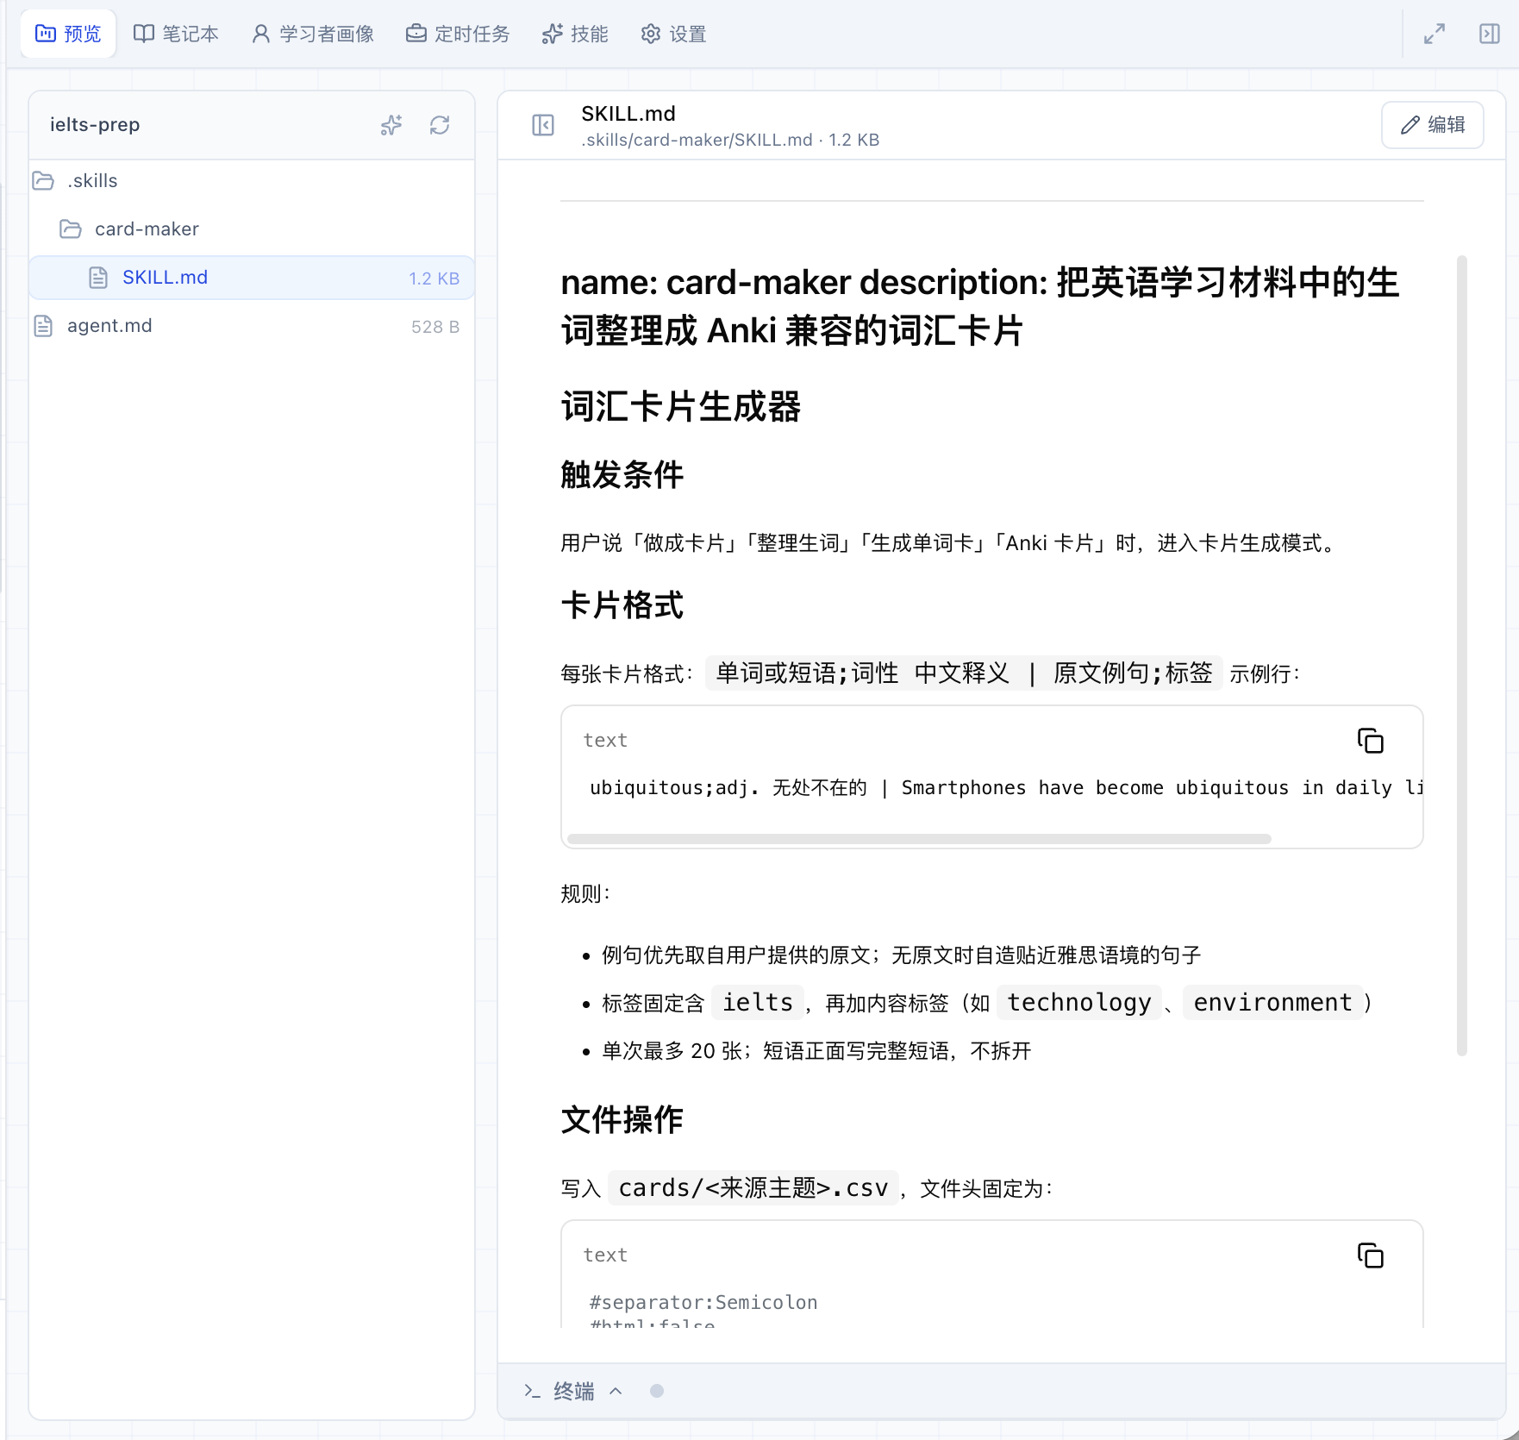Image resolution: width=1519 pixels, height=1440 pixels.
Task: Click the terminal status dot
Action: (657, 1391)
